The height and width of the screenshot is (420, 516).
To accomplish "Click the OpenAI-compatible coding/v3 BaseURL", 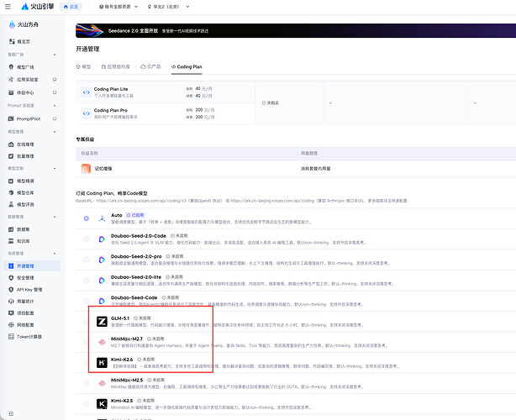I will 141,201.
